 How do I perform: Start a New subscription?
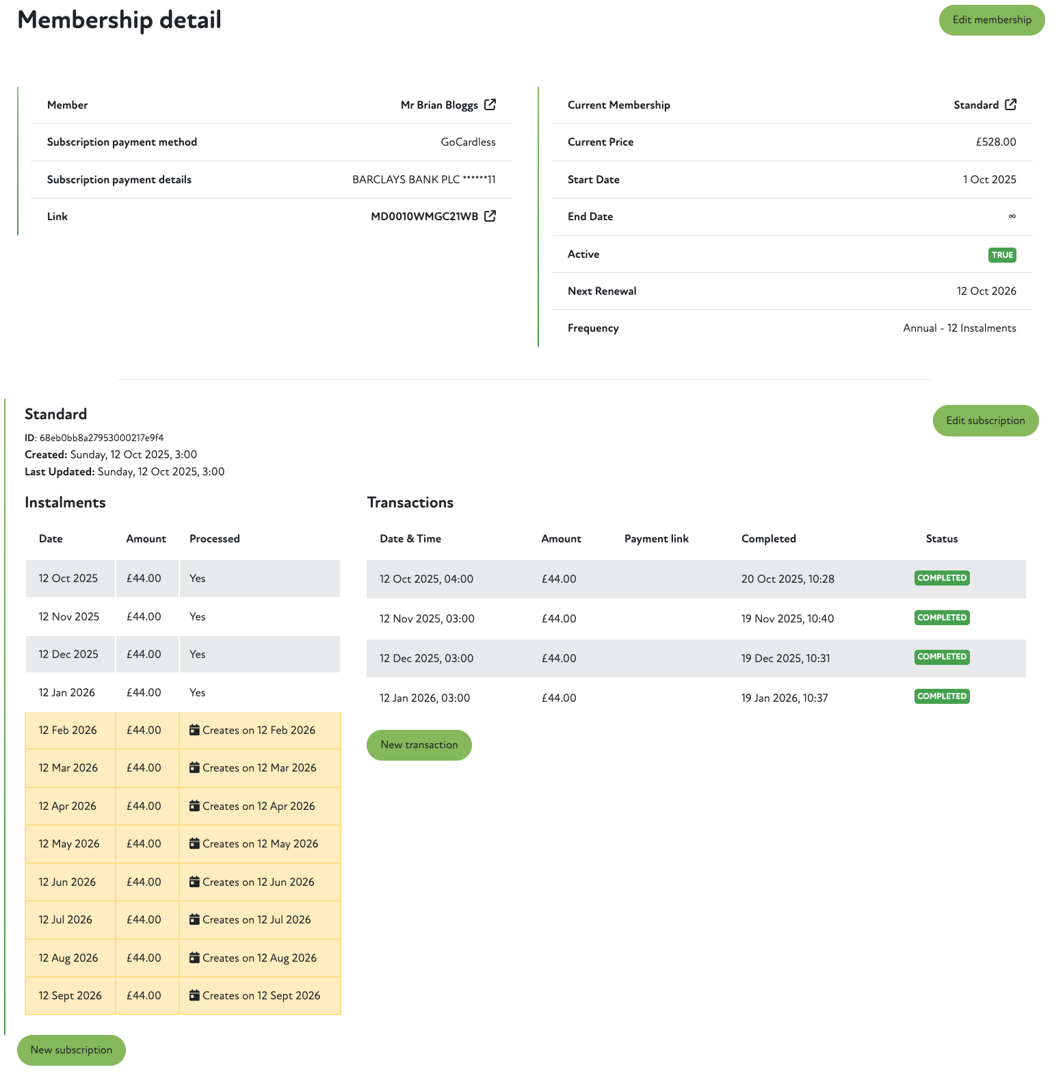coord(71,1050)
